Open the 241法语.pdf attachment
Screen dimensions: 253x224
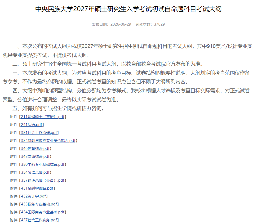(x=32, y=125)
